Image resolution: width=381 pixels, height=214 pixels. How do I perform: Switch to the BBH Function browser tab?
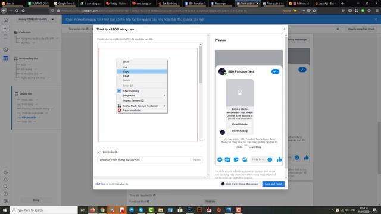coord(195,4)
